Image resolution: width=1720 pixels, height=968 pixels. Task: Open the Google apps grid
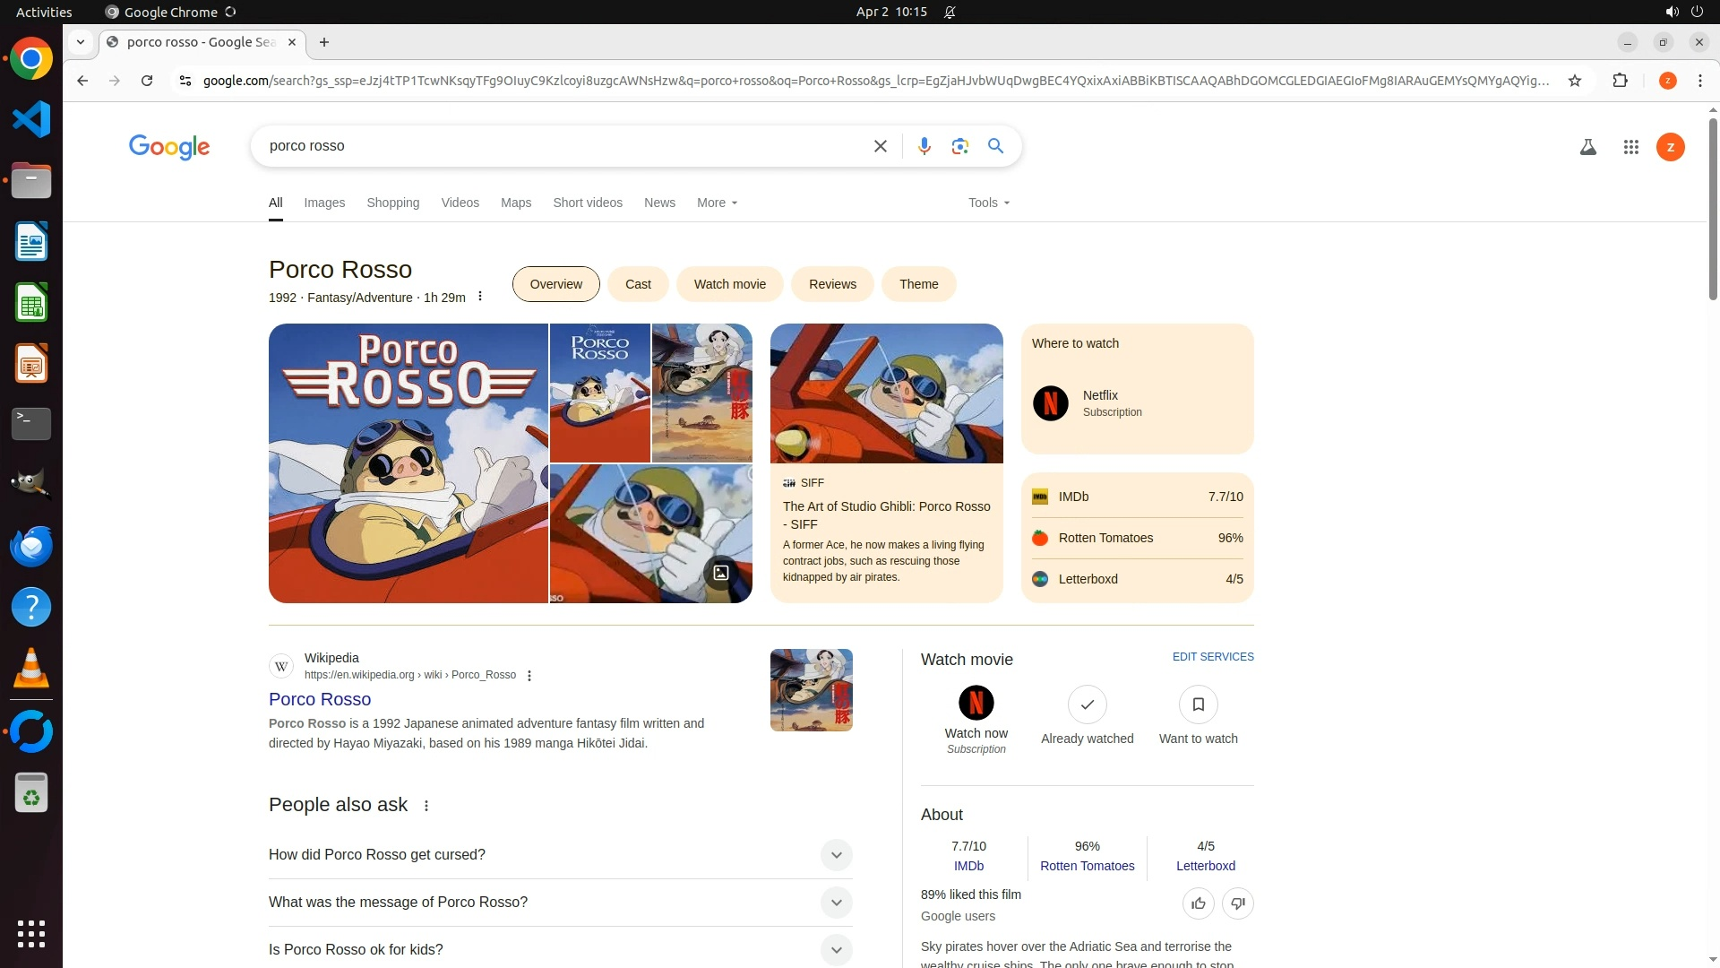coord(1630,147)
